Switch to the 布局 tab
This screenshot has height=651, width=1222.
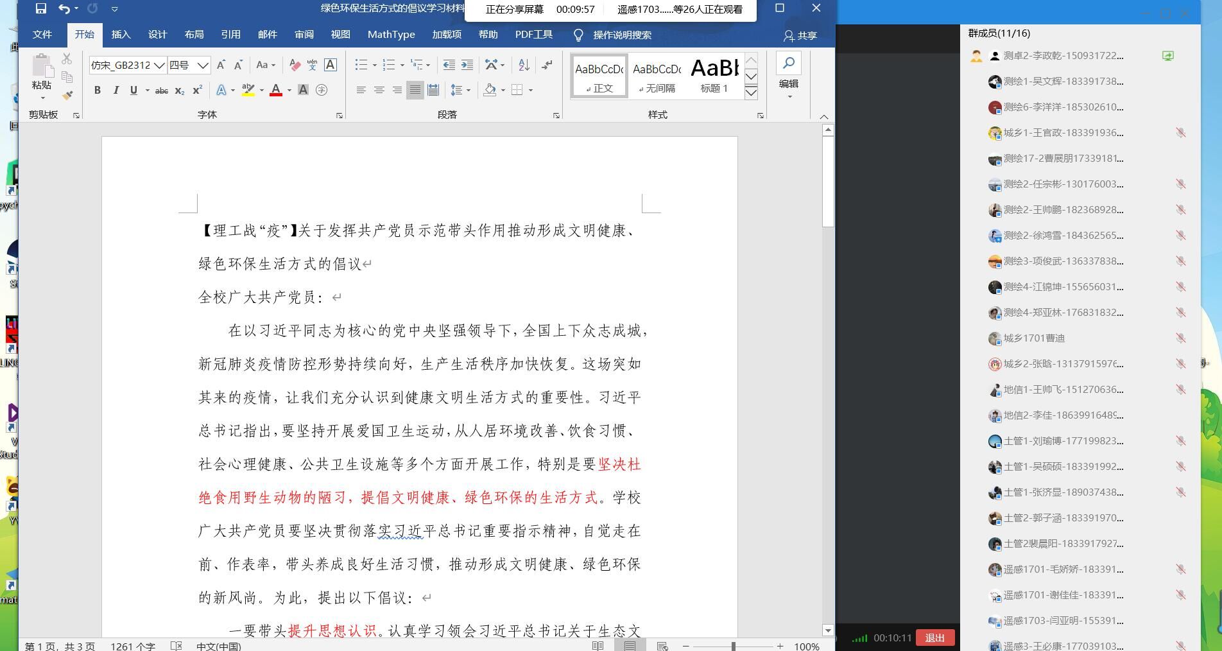pyautogui.click(x=194, y=35)
